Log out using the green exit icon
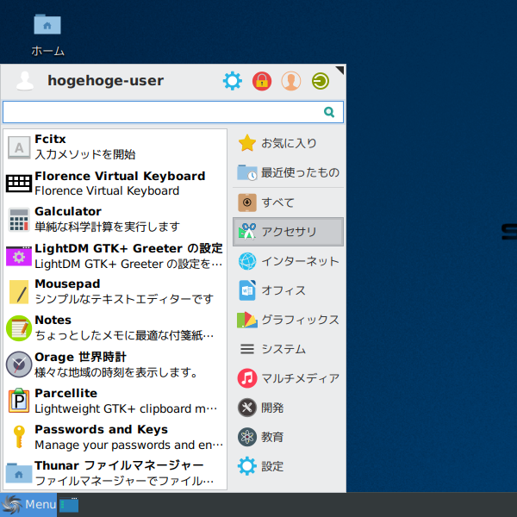The image size is (517, 517). pyautogui.click(x=321, y=81)
